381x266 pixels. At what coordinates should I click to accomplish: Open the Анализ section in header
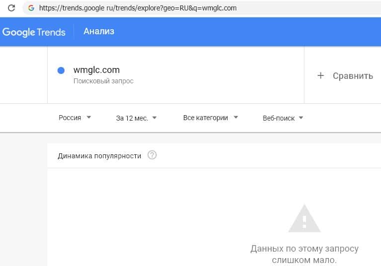[99, 32]
